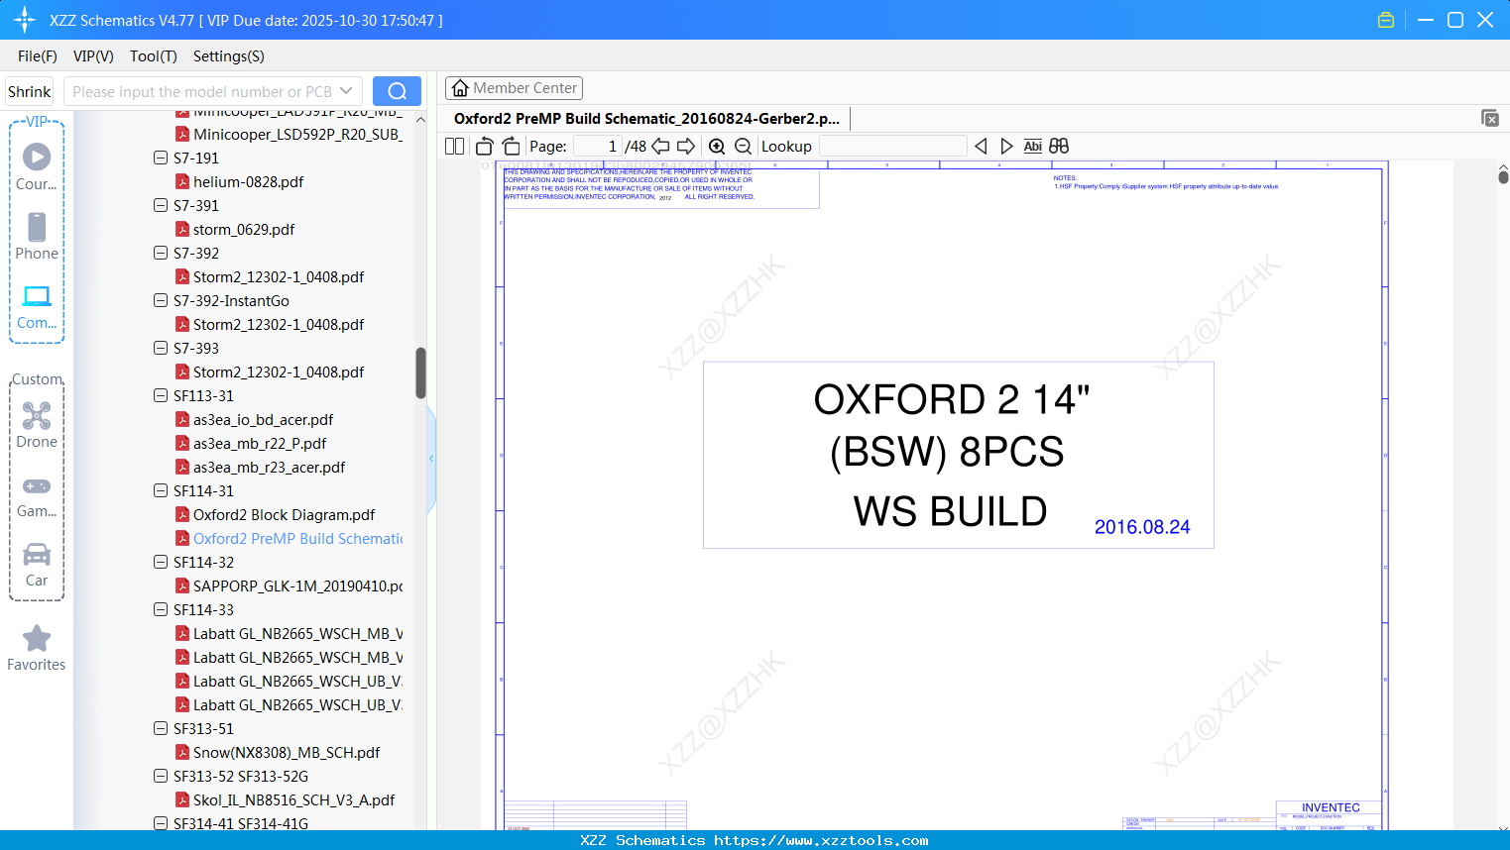Open the File(F) menu

(x=38, y=56)
